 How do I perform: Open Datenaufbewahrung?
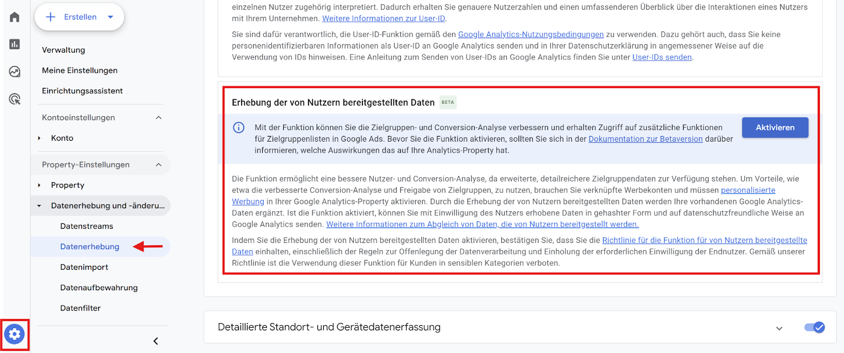pos(99,288)
